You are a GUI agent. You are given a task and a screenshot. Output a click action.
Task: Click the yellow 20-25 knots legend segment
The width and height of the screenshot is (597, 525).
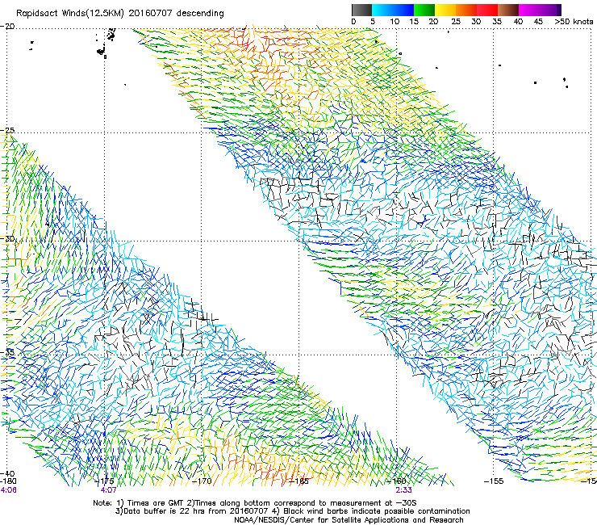(445, 10)
